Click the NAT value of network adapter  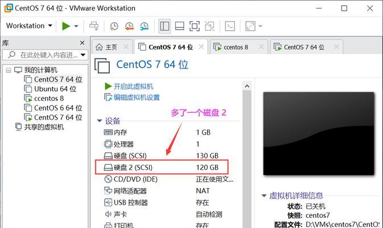click(x=203, y=191)
